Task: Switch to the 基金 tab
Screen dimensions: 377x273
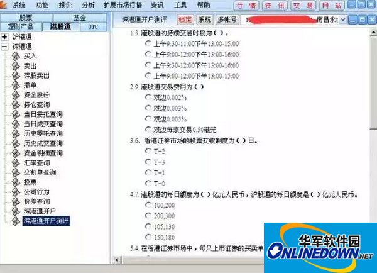Action: pos(80,18)
